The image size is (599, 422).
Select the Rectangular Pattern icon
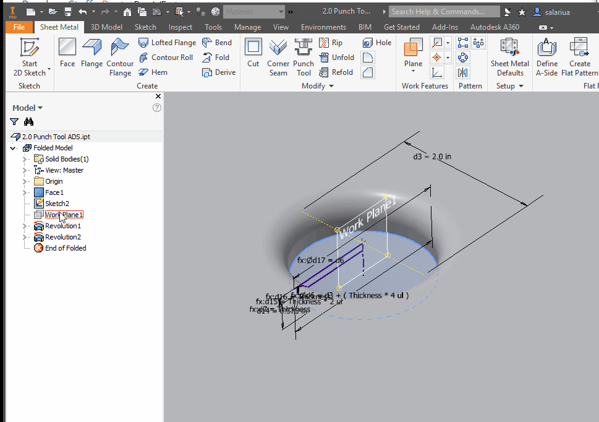pos(463,43)
